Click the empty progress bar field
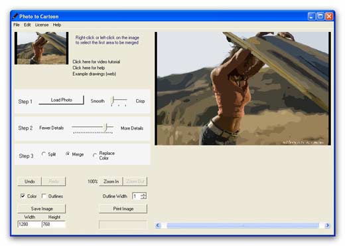This screenshot has width=345, height=246. coord(123,225)
